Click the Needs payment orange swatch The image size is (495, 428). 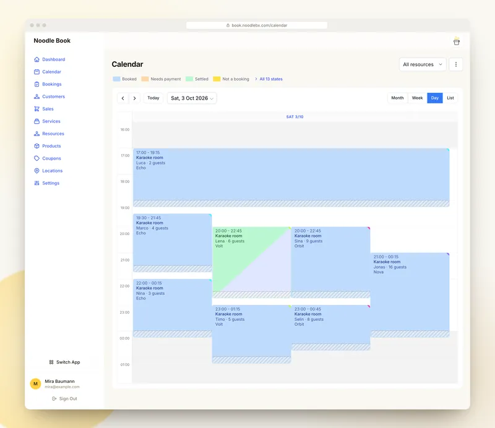[x=145, y=79]
